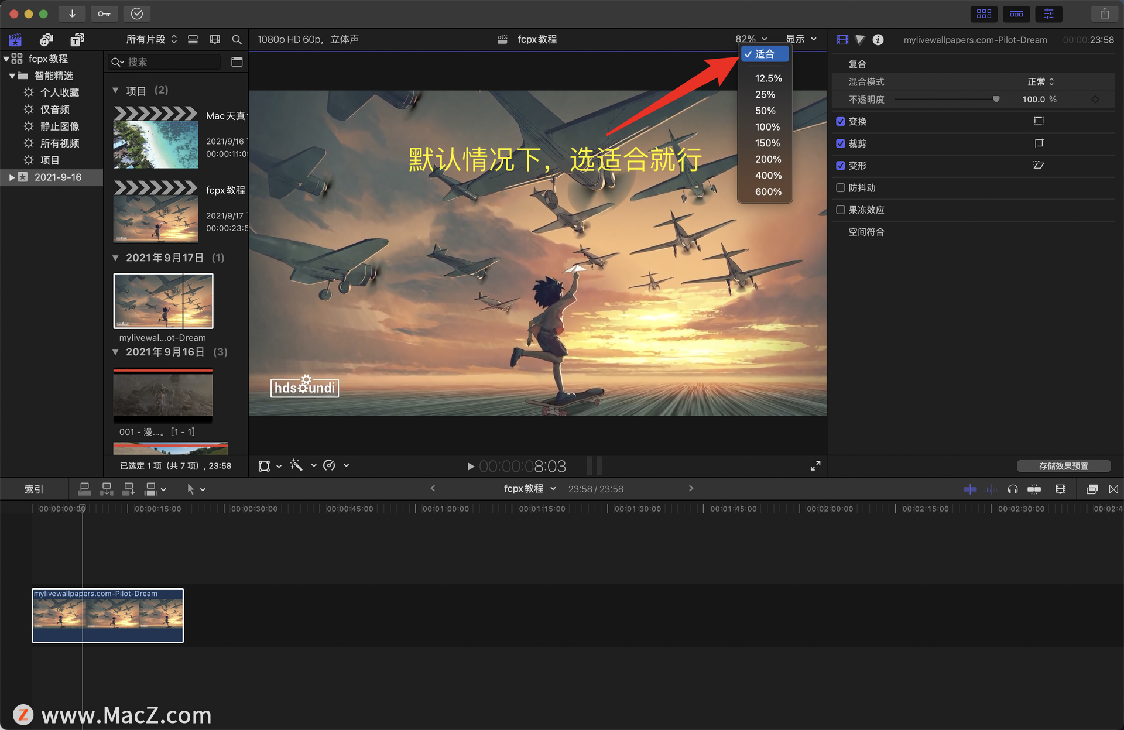Go back in timeline history
Viewport: 1124px width, 730px height.
(x=433, y=488)
